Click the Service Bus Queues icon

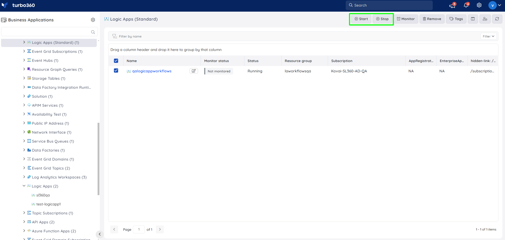[x=29, y=141]
